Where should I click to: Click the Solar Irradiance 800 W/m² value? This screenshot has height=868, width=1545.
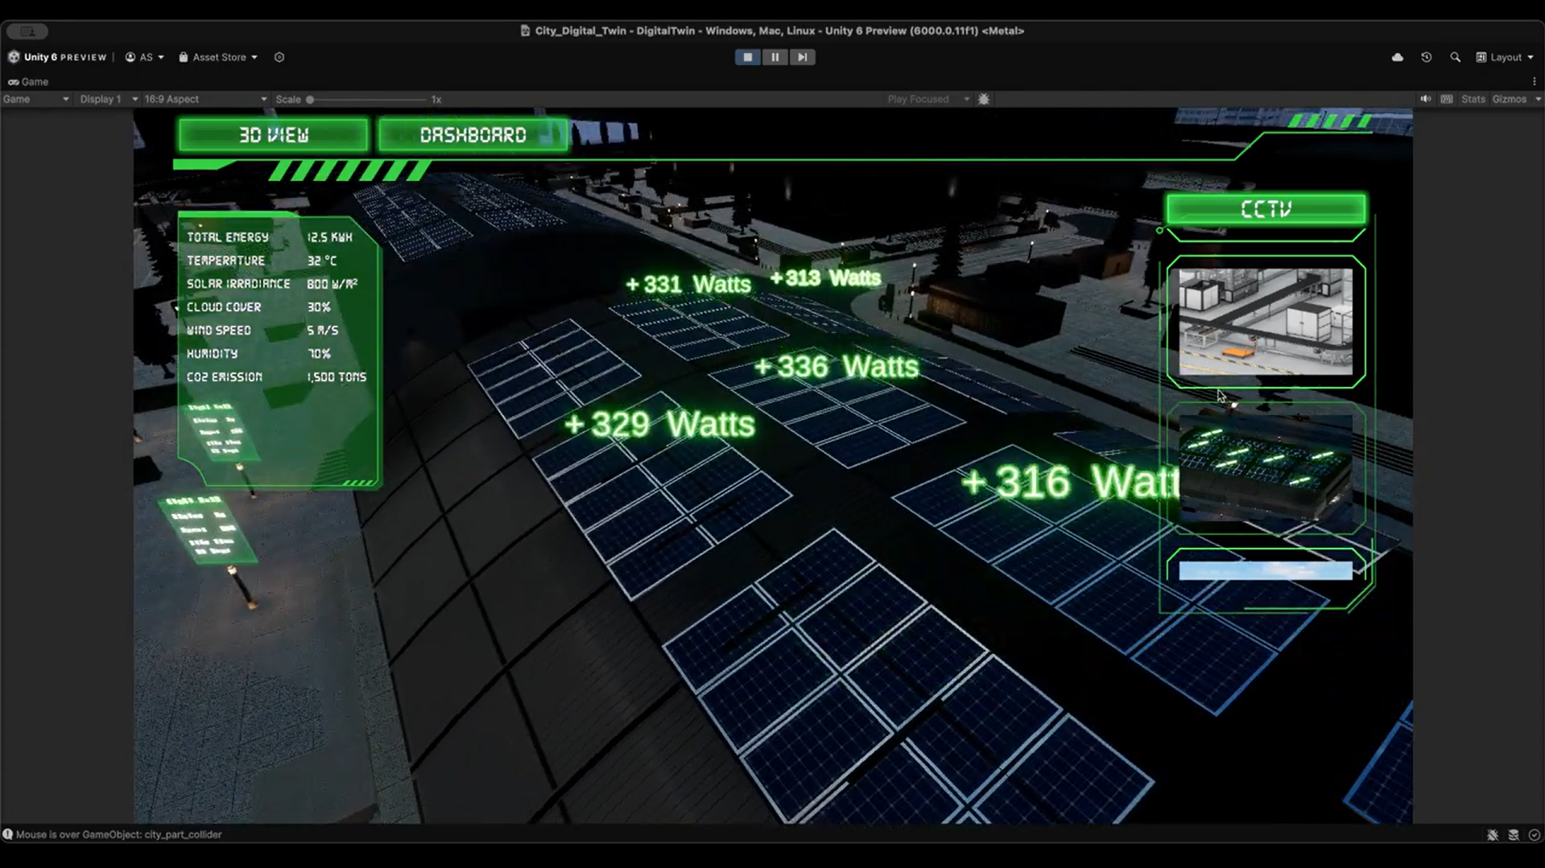[x=332, y=284]
